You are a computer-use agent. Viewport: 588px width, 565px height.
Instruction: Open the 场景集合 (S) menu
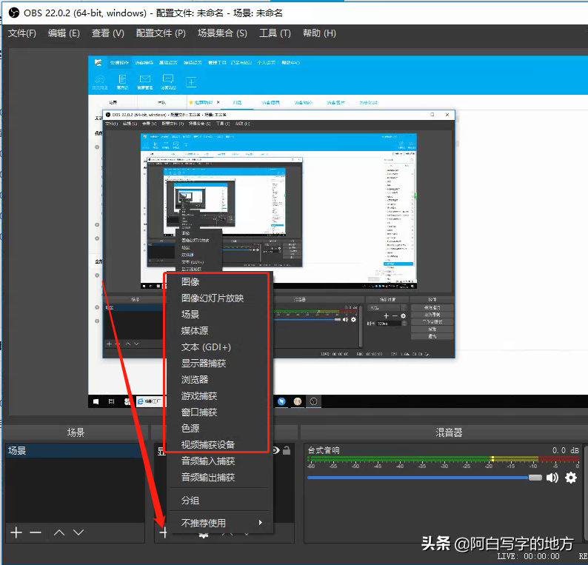[x=223, y=33]
